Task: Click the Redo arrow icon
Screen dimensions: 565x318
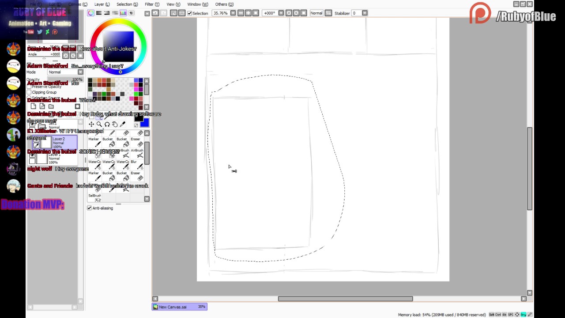Action: pyautogui.click(x=164, y=13)
